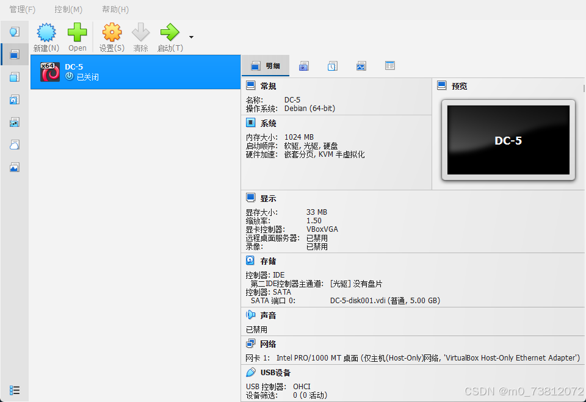Click the 新建(N) new machine button
This screenshot has height=402, width=586.
click(46, 37)
